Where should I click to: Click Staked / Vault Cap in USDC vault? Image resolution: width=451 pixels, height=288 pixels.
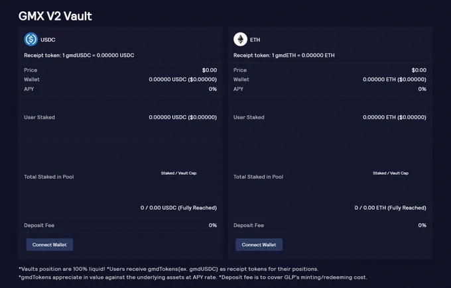(178, 173)
